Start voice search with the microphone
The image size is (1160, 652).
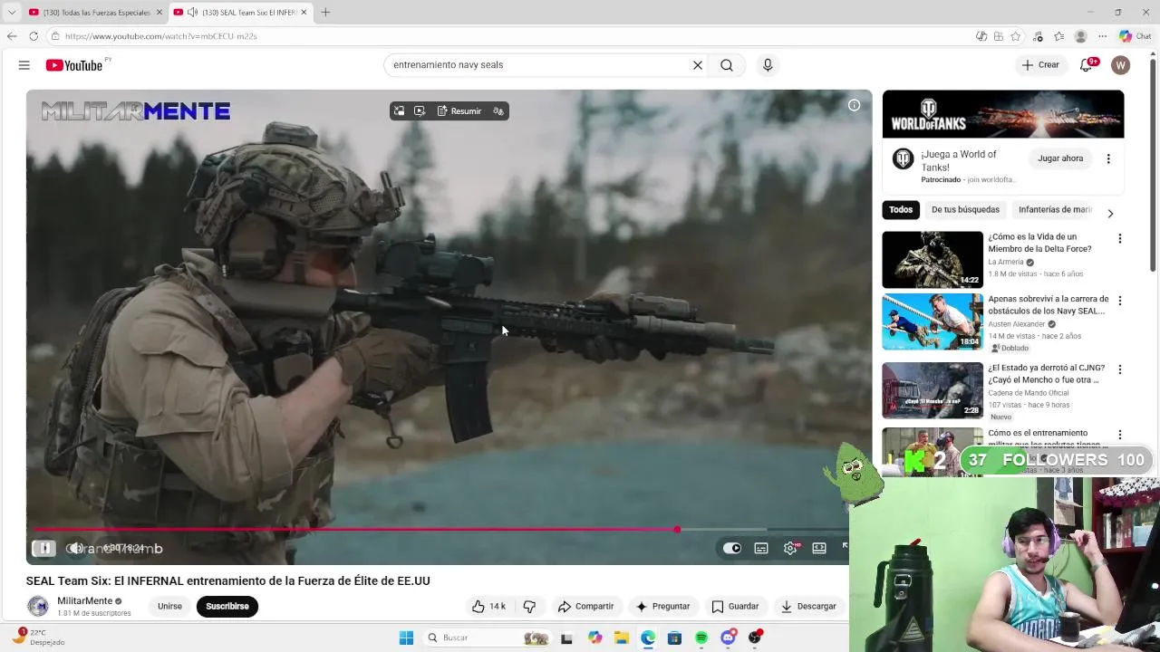click(768, 65)
